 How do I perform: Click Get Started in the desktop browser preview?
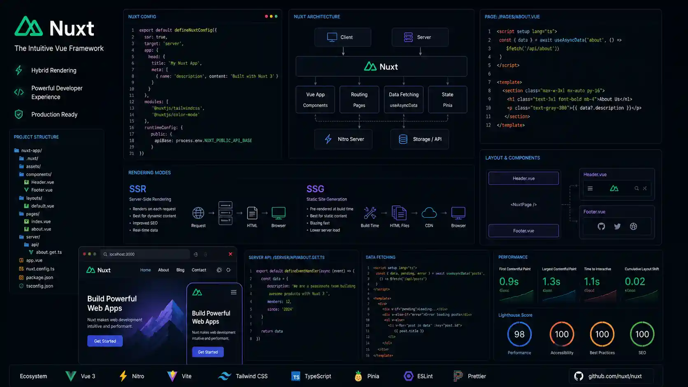coord(105,341)
